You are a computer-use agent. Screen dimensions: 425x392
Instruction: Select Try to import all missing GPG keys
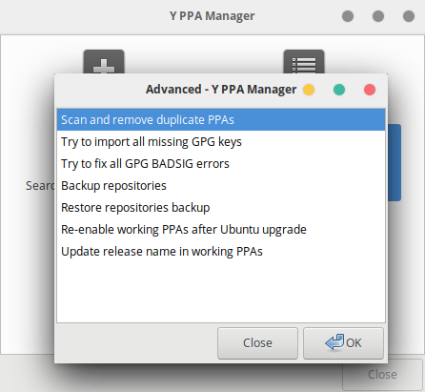(x=221, y=142)
